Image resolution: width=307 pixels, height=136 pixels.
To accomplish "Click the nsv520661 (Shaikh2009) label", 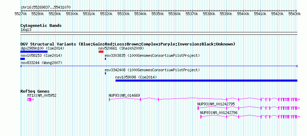I will (x=121, y=48).
